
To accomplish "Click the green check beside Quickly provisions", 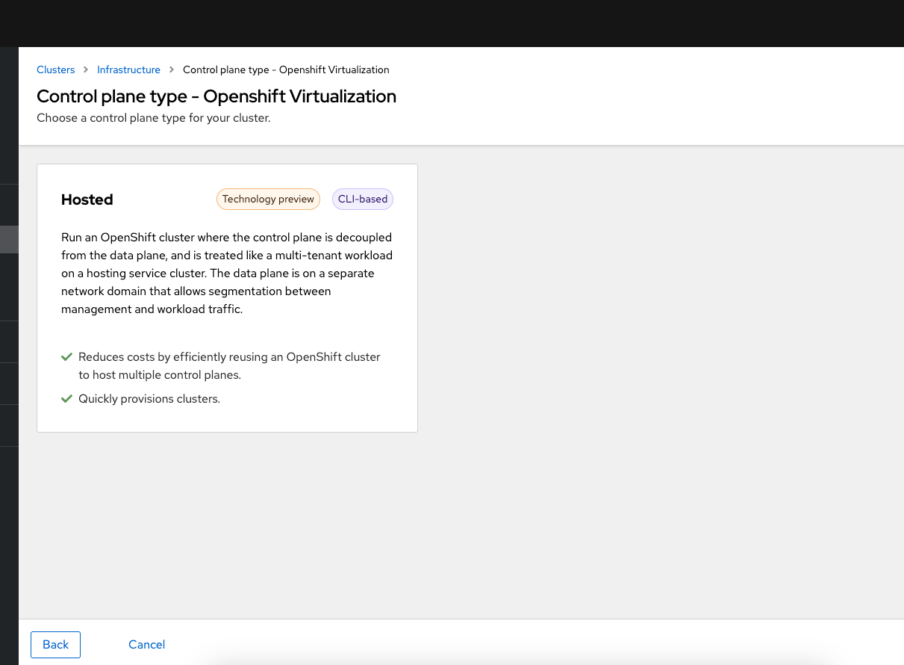I will pyautogui.click(x=67, y=399).
